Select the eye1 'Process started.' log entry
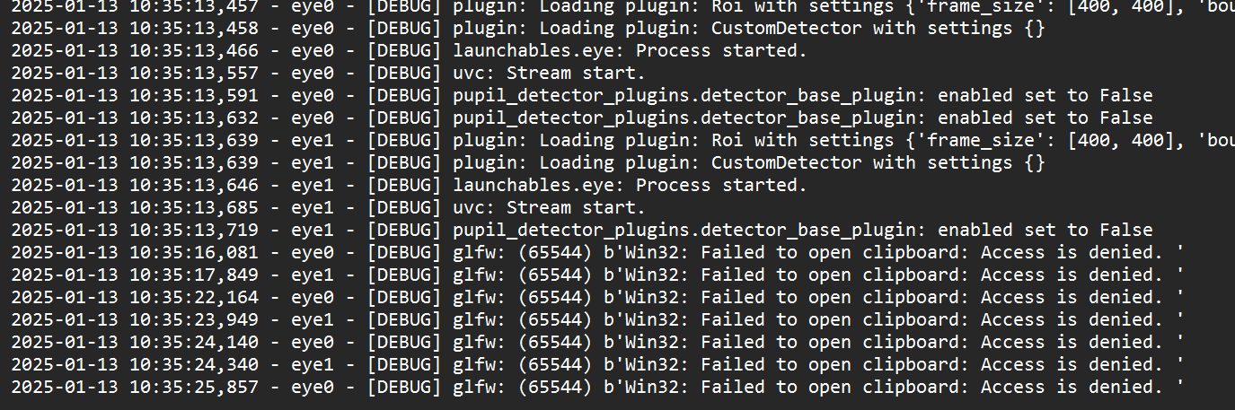The height and width of the screenshot is (410, 1235). click(410, 185)
